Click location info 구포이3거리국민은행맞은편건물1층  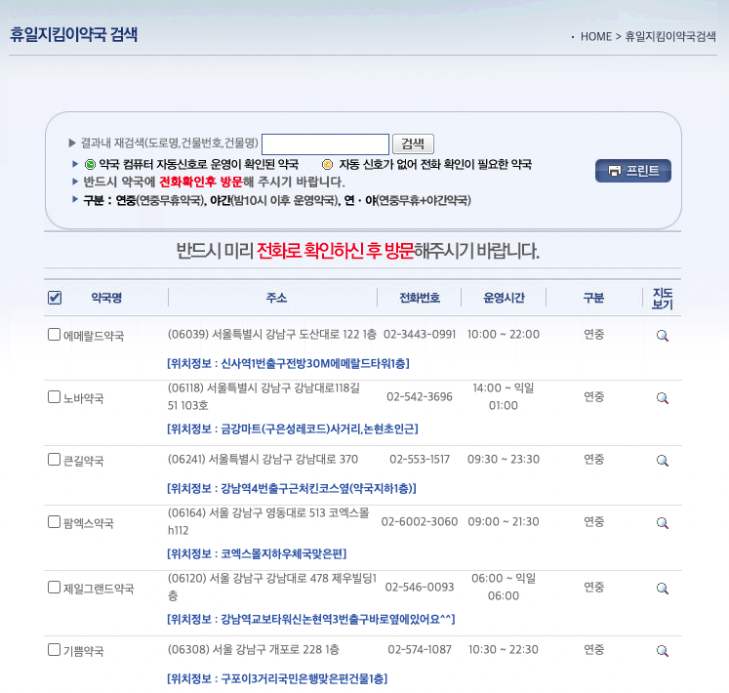pos(277,678)
